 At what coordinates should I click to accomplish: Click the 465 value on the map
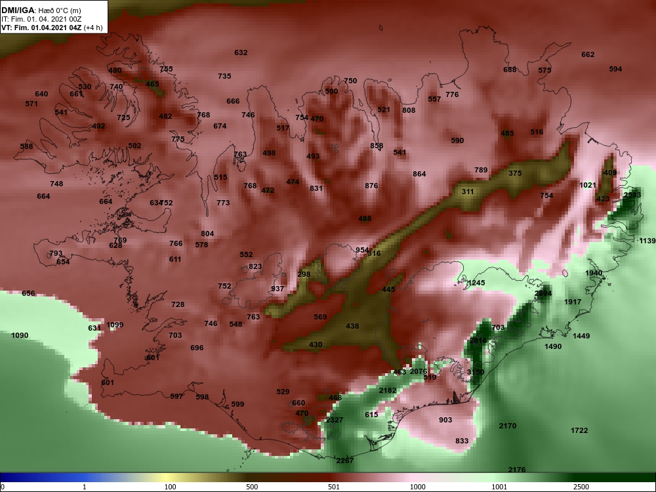point(152,84)
